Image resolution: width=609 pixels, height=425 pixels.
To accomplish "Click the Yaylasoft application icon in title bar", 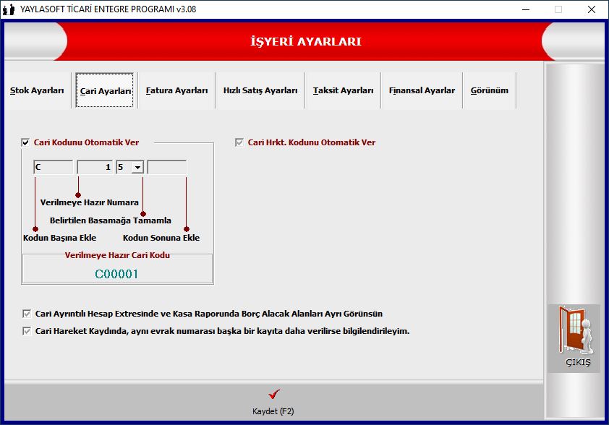I will [x=9, y=9].
